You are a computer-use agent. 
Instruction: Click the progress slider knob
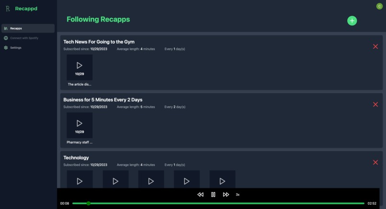pos(89,203)
